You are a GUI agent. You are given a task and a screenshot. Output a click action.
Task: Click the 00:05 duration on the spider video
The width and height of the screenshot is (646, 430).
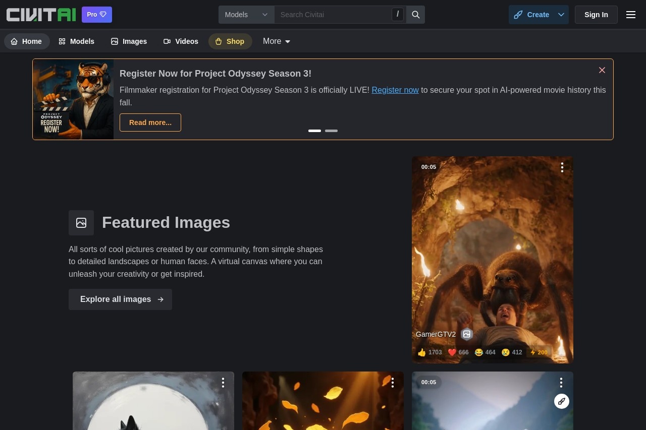point(428,167)
